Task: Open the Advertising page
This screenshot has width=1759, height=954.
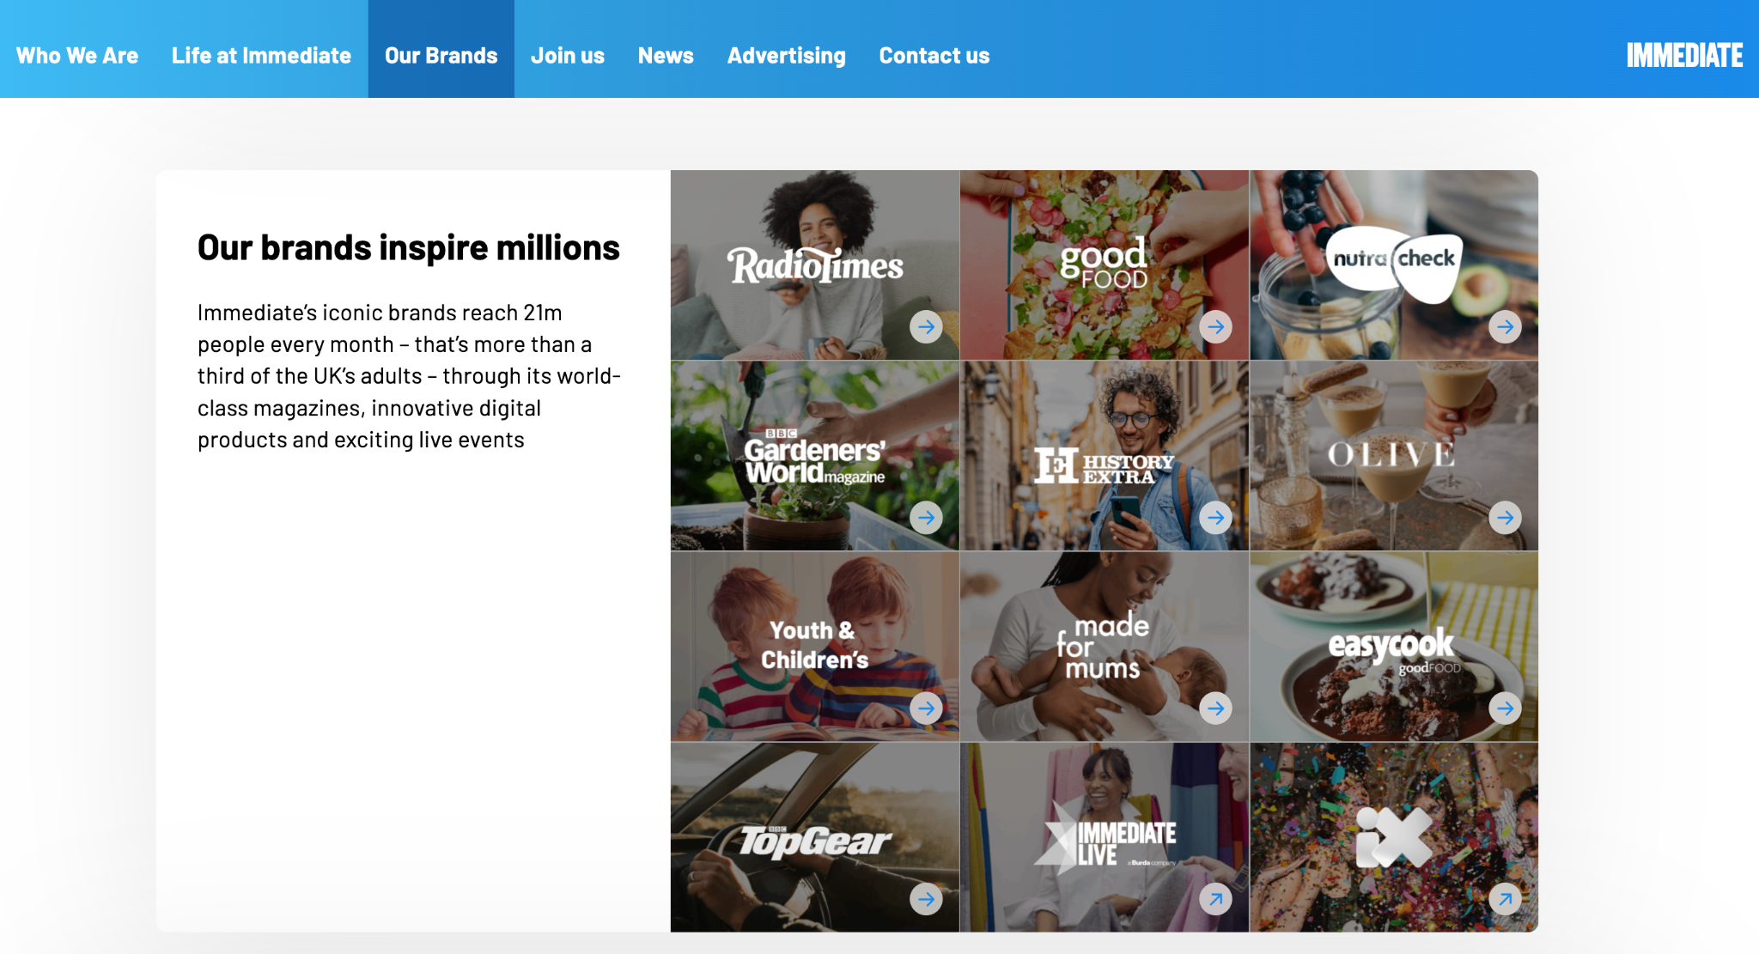Action: click(787, 56)
